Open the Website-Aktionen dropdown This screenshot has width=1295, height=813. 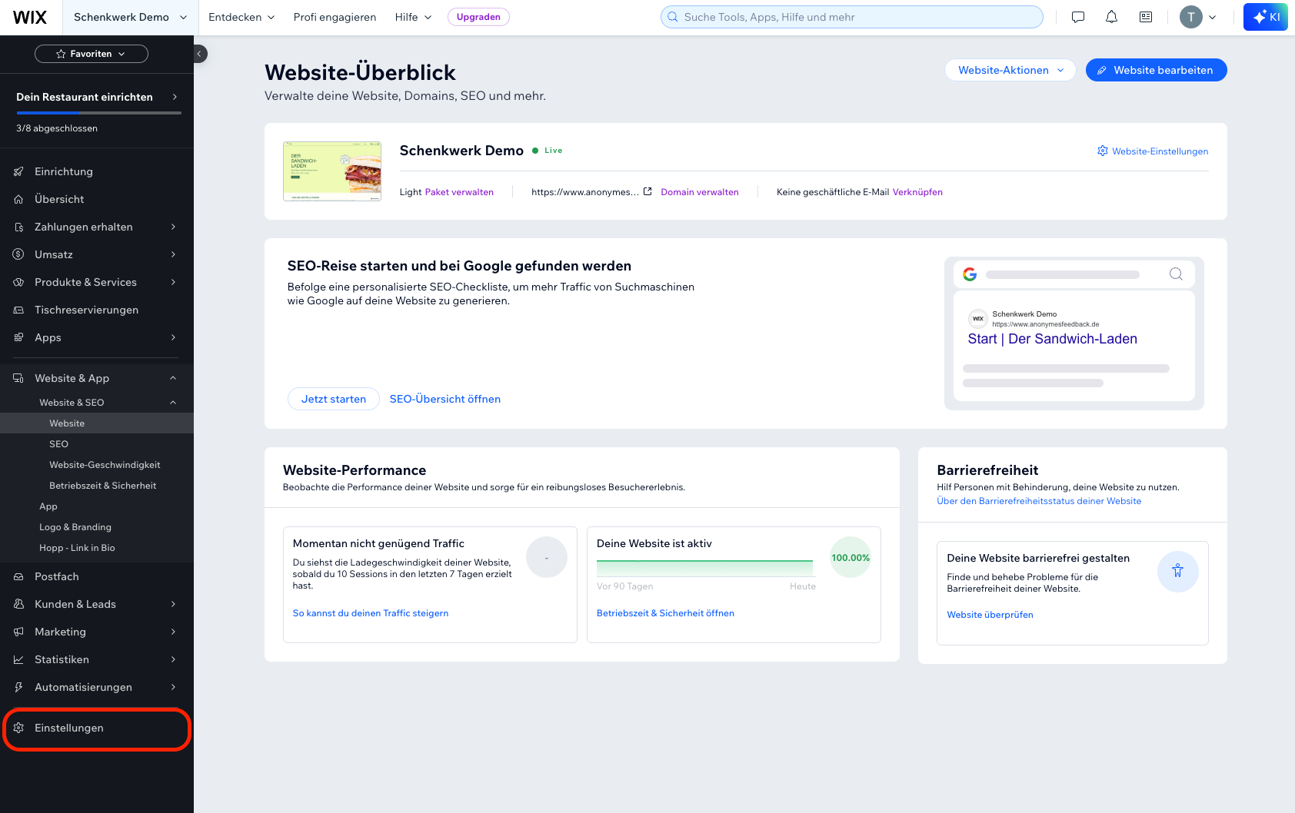point(1010,70)
